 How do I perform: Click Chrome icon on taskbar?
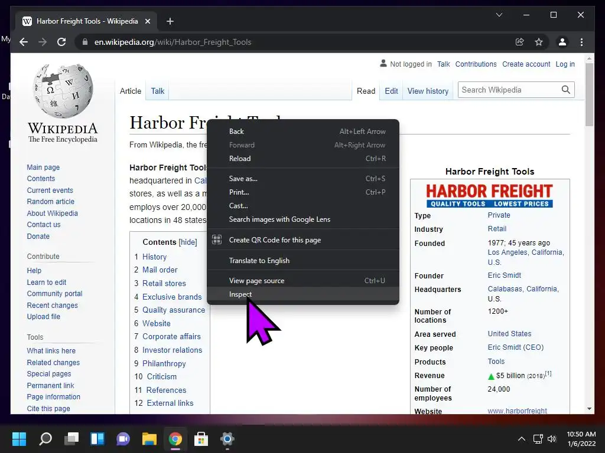click(175, 439)
